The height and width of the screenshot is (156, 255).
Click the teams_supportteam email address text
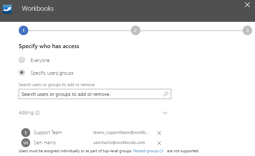click(x=121, y=133)
